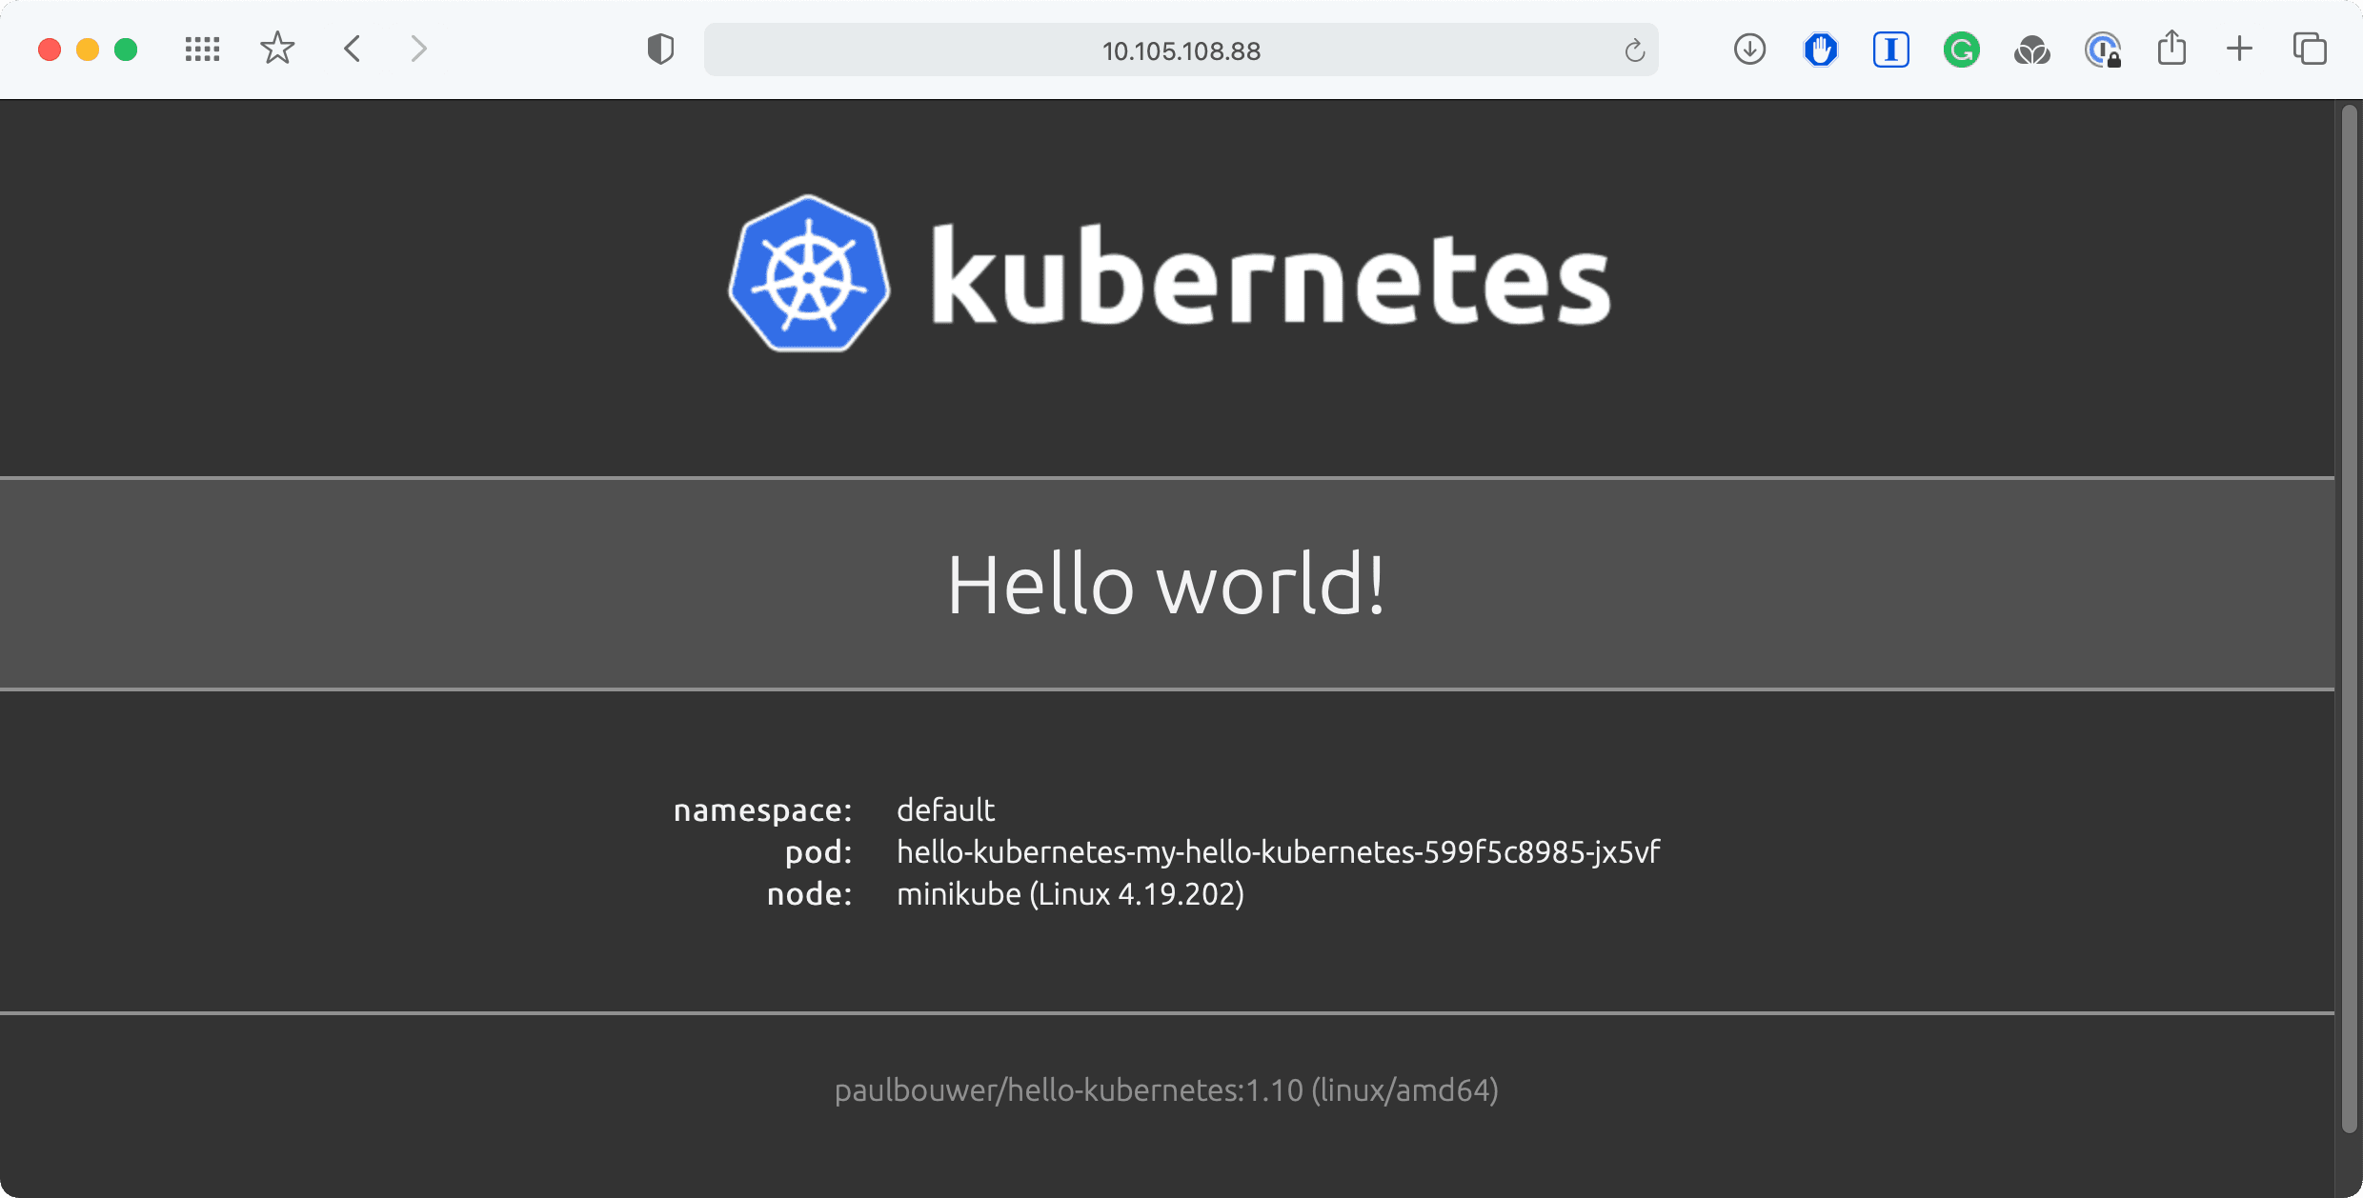2363x1198 pixels.
Task: Open the green Grammarly extension
Action: coord(1961,50)
